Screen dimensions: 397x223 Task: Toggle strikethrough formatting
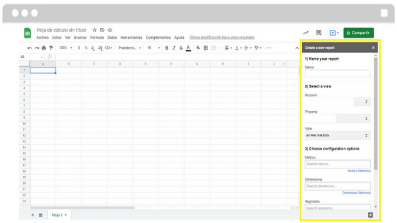[x=181, y=48]
